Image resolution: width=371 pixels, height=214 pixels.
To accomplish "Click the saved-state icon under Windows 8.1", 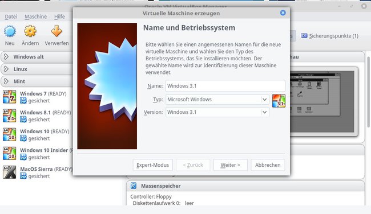I will 23,120.
